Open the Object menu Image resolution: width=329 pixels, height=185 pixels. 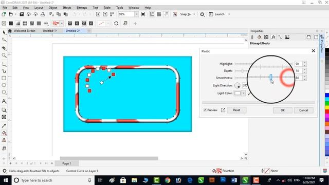click(x=52, y=8)
